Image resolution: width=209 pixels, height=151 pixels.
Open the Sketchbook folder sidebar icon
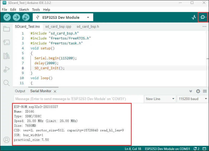pyautogui.click(x=7, y=29)
